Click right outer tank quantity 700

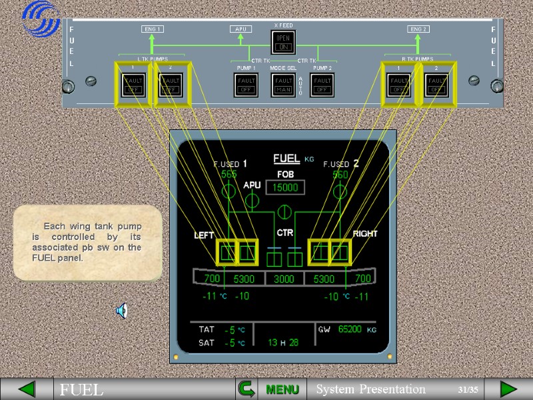(x=363, y=279)
